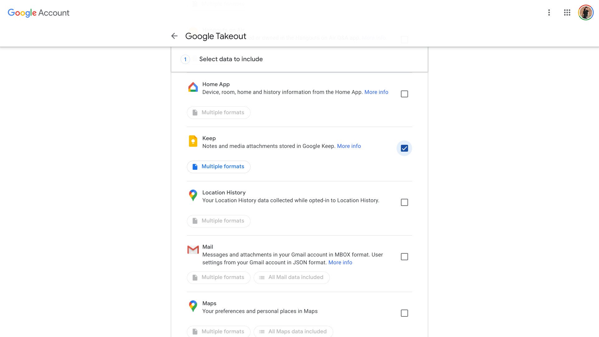599x337 pixels.
Task: Enable the Location History checkbox
Action: [x=404, y=203]
